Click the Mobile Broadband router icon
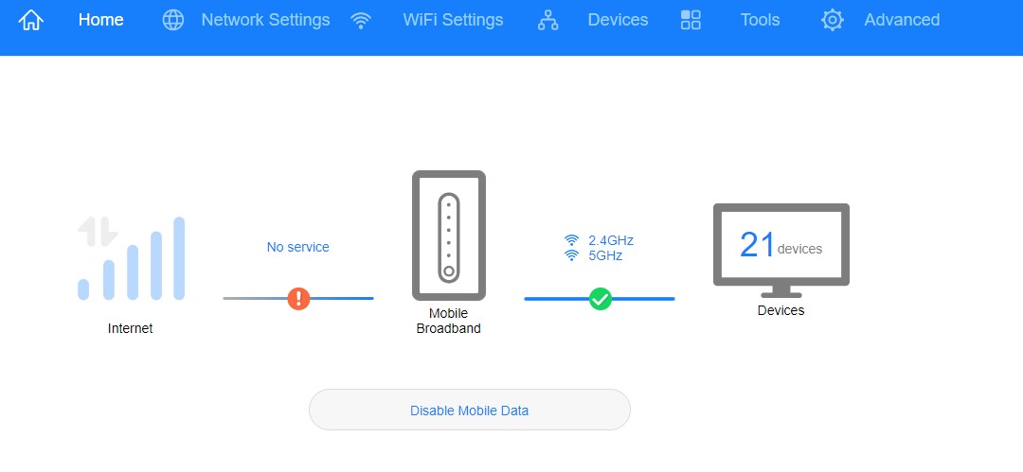 pos(448,236)
